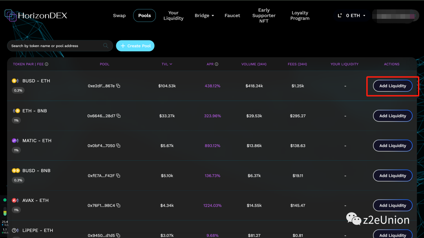Open the Your Liquidity tab
This screenshot has width=424, height=238.
pos(173,16)
